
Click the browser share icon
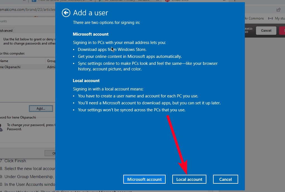click(278, 10)
